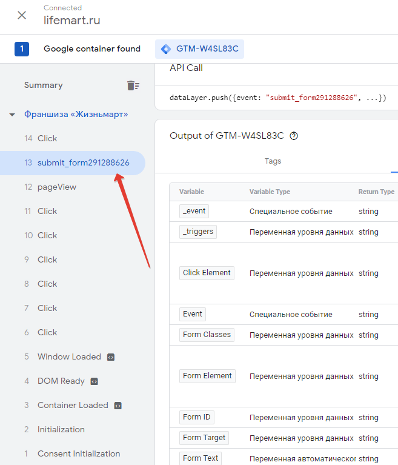This screenshot has height=465, width=398.
Task: Click the Output of GTM-W4SL83C heading
Action: 227,136
